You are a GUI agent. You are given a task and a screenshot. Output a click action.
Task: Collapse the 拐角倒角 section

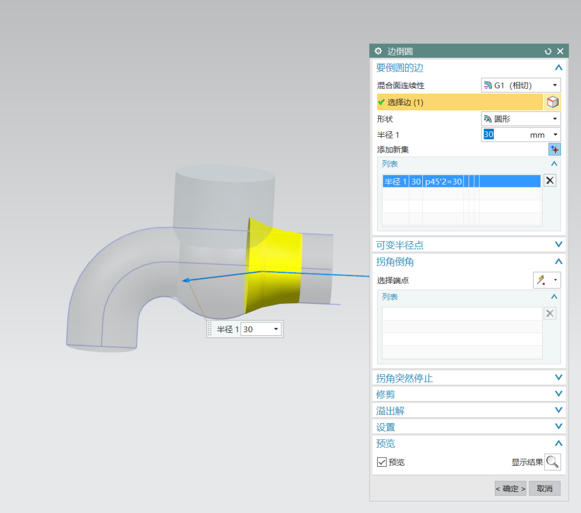click(x=558, y=261)
